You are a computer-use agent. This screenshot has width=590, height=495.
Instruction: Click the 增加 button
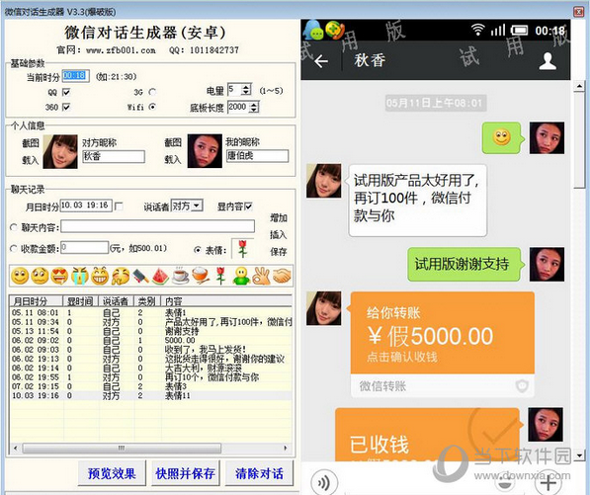[279, 217]
